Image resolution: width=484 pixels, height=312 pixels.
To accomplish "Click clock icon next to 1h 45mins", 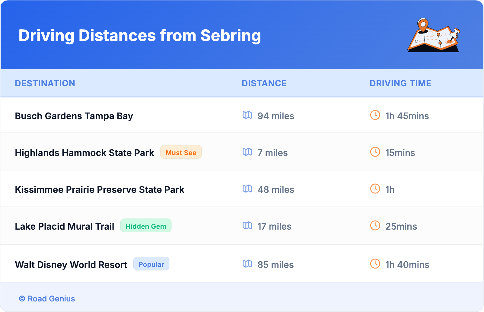I will (375, 115).
